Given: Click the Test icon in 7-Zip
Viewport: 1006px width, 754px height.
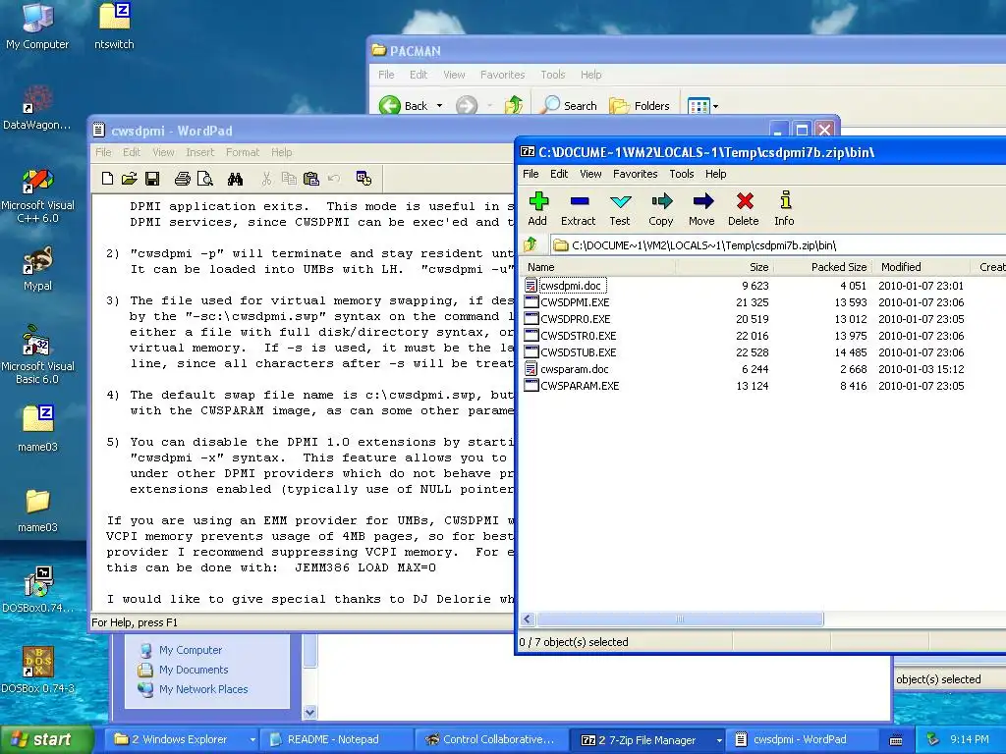Looking at the screenshot, I should click(620, 209).
